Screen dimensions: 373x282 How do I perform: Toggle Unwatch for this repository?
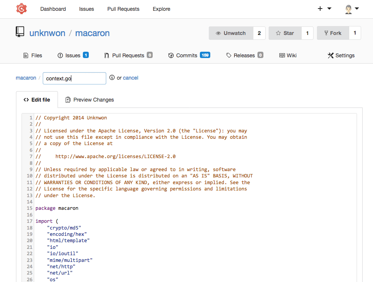tap(231, 33)
